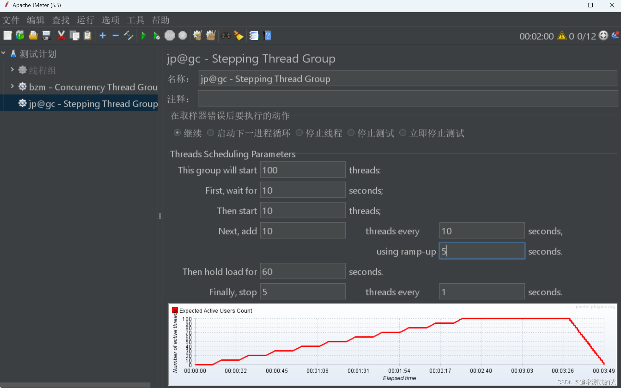Click the Clear all double-broom icon
The image size is (621, 388).
[x=211, y=36]
